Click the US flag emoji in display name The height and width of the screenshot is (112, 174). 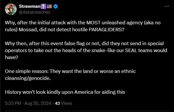tap(49, 6)
